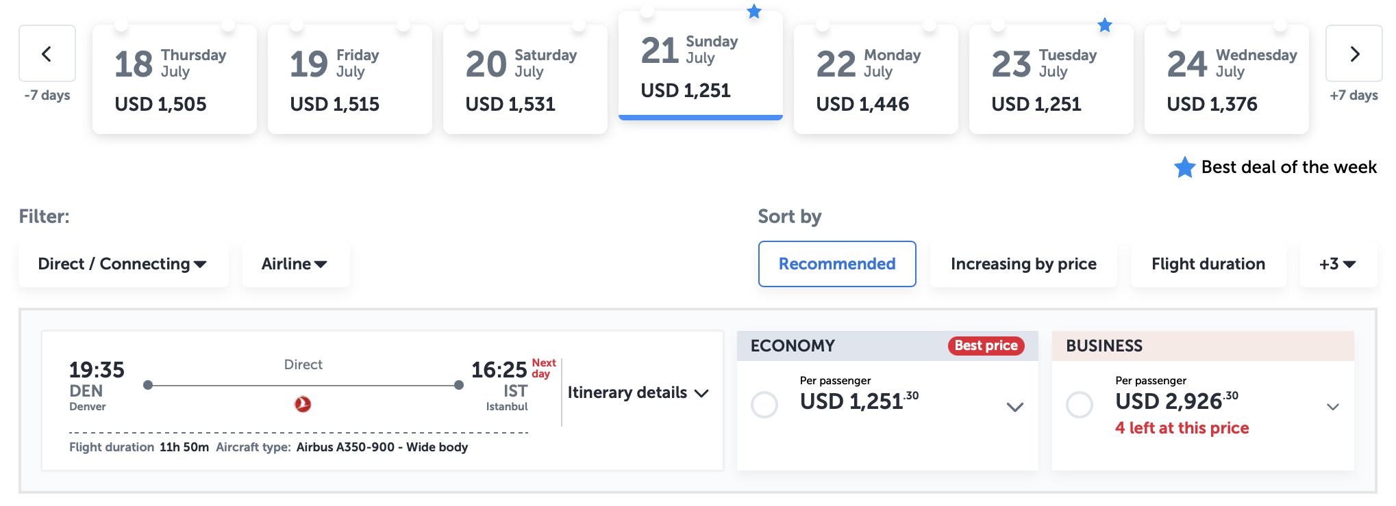Open the Airline filter dropdown
1396x506 pixels.
click(295, 264)
